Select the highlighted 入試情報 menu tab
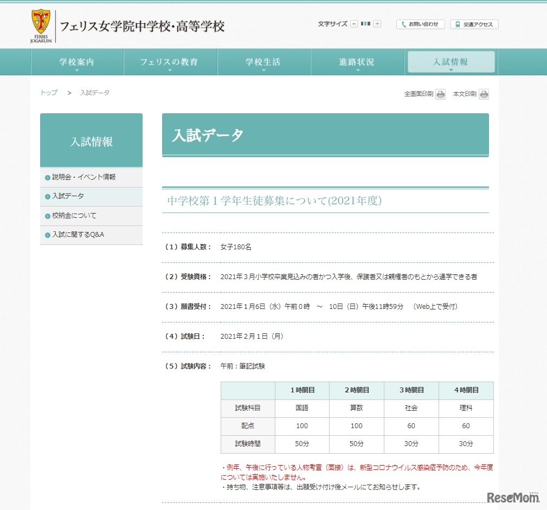The image size is (547, 510). (451, 62)
